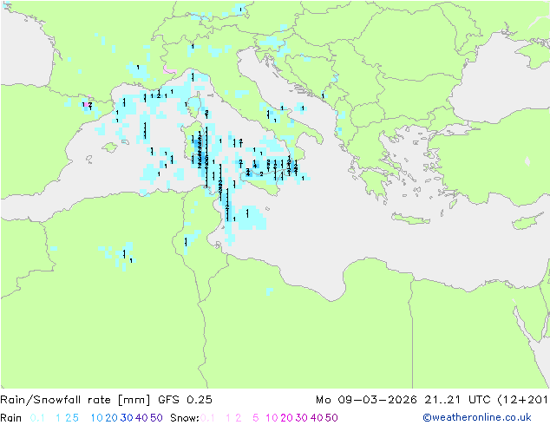Click the island of Crete on the map
Image resolution: width=550 pixels, height=425 pixels.
point(409,219)
